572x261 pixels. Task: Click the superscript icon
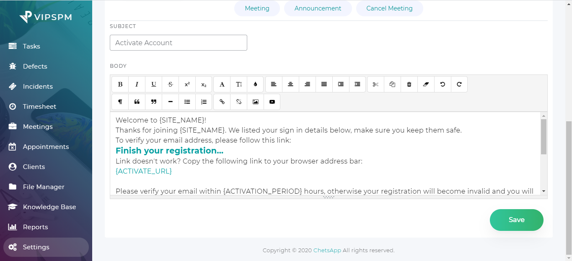click(187, 84)
